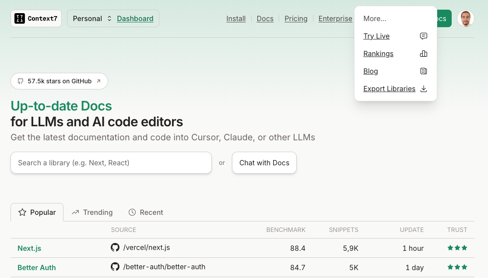This screenshot has height=278, width=488.
Task: Switch to the Trending tab
Action: (92, 212)
